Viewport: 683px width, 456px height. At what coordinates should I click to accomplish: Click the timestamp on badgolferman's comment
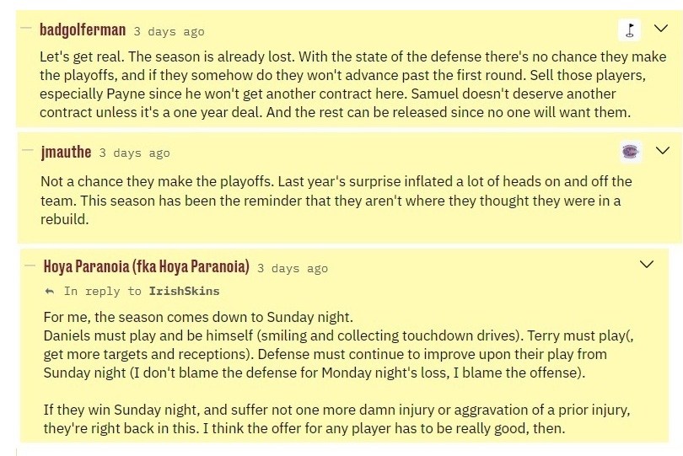[x=169, y=31]
